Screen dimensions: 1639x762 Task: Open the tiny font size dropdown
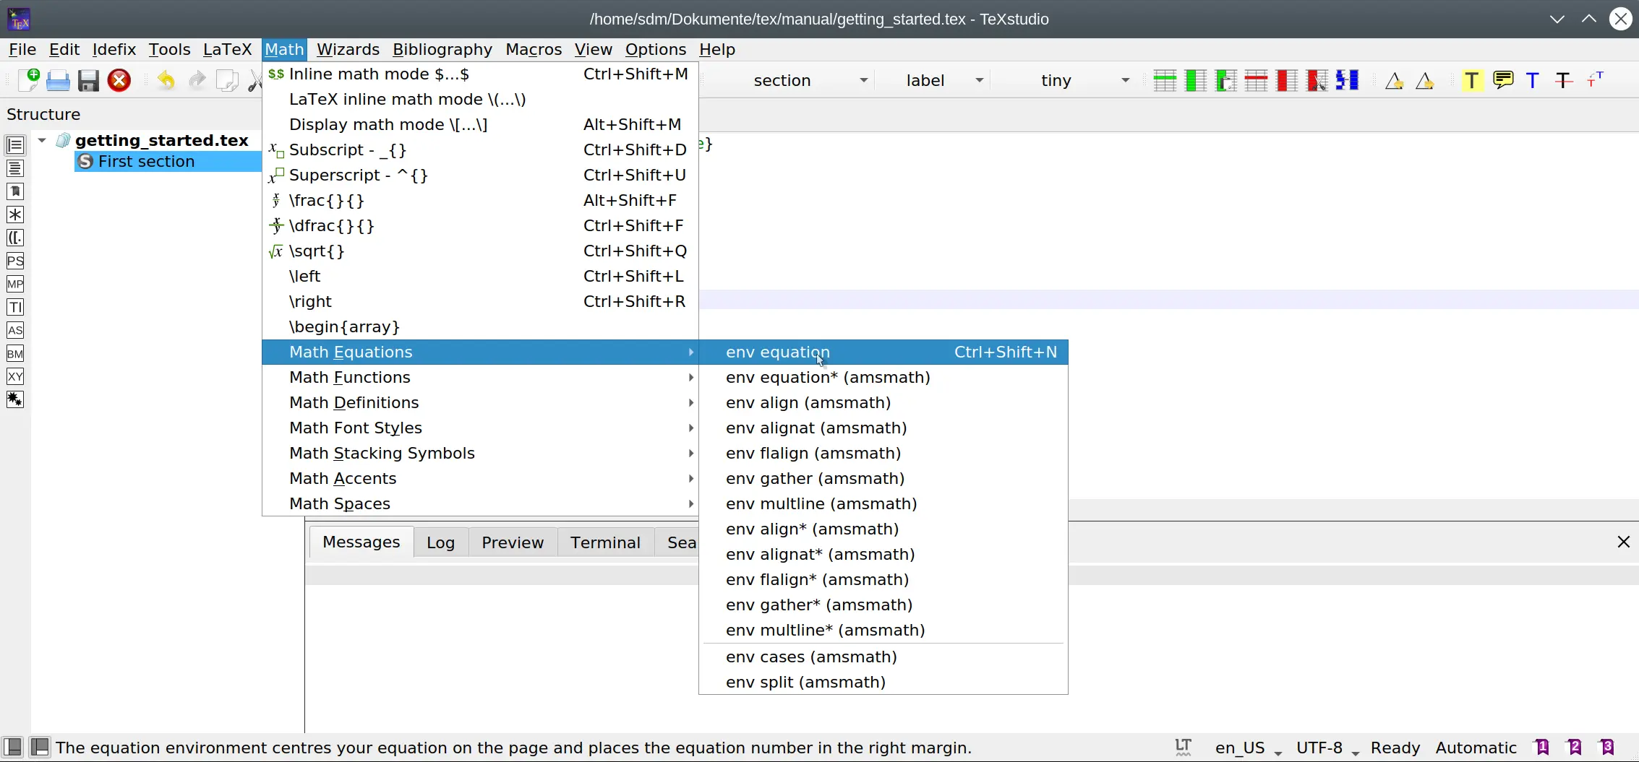coord(1125,80)
